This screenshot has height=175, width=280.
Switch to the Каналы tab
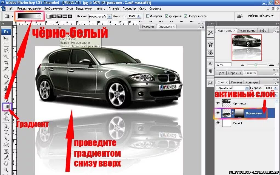point(236,82)
